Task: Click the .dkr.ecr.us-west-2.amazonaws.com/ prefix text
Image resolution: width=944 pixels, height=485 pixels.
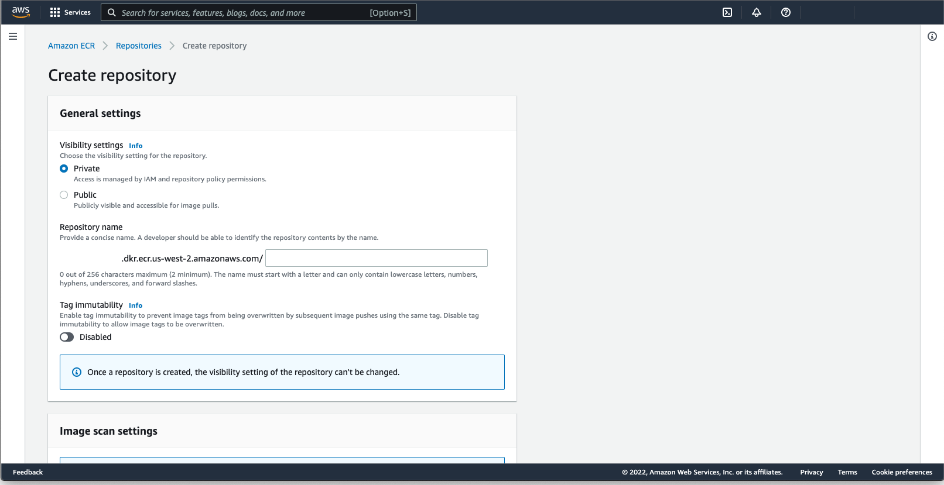Action: [192, 259]
